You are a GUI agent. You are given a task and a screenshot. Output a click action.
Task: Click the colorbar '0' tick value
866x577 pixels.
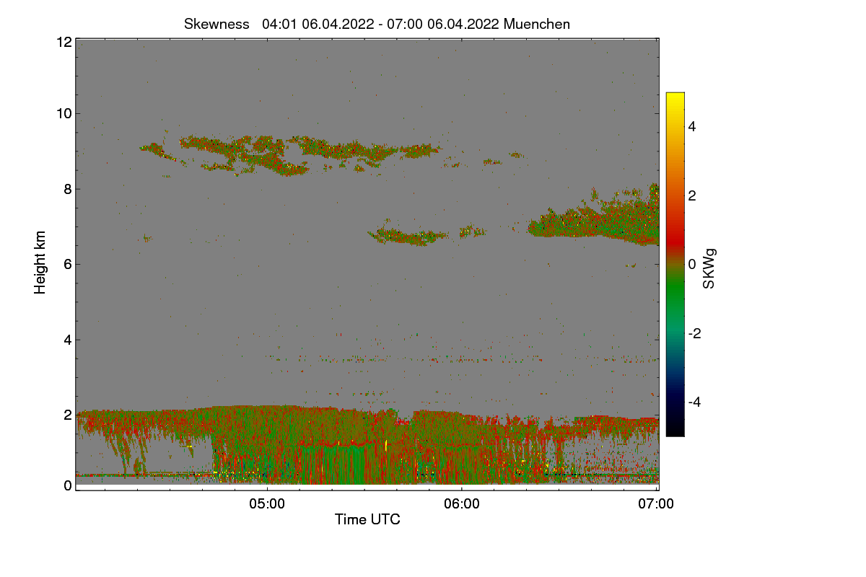click(x=692, y=264)
